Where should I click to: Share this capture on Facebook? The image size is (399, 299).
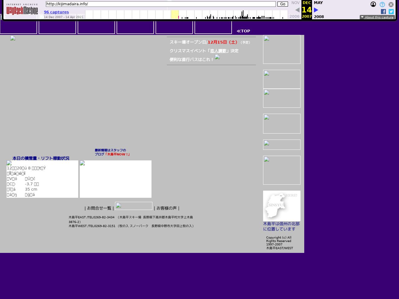pos(383,12)
